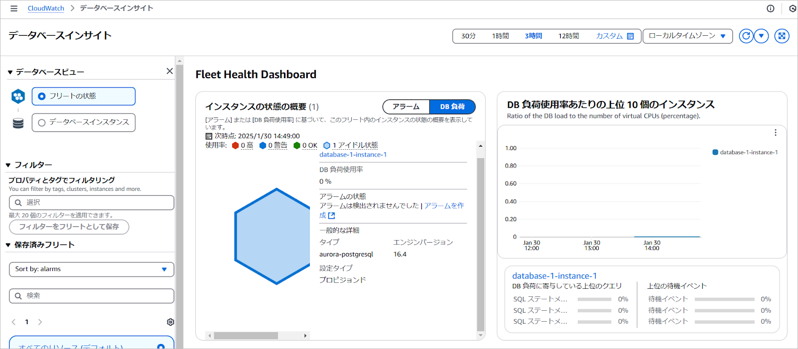Select the 30分 time range tab
Viewport: 798px width, 349px height.
pos(468,36)
